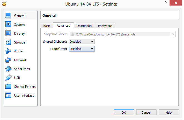
Task: Click the Network computers icon
Action: click(8, 60)
